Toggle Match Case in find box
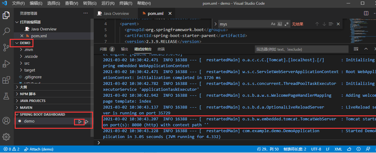376x153 pixels. point(273,24)
